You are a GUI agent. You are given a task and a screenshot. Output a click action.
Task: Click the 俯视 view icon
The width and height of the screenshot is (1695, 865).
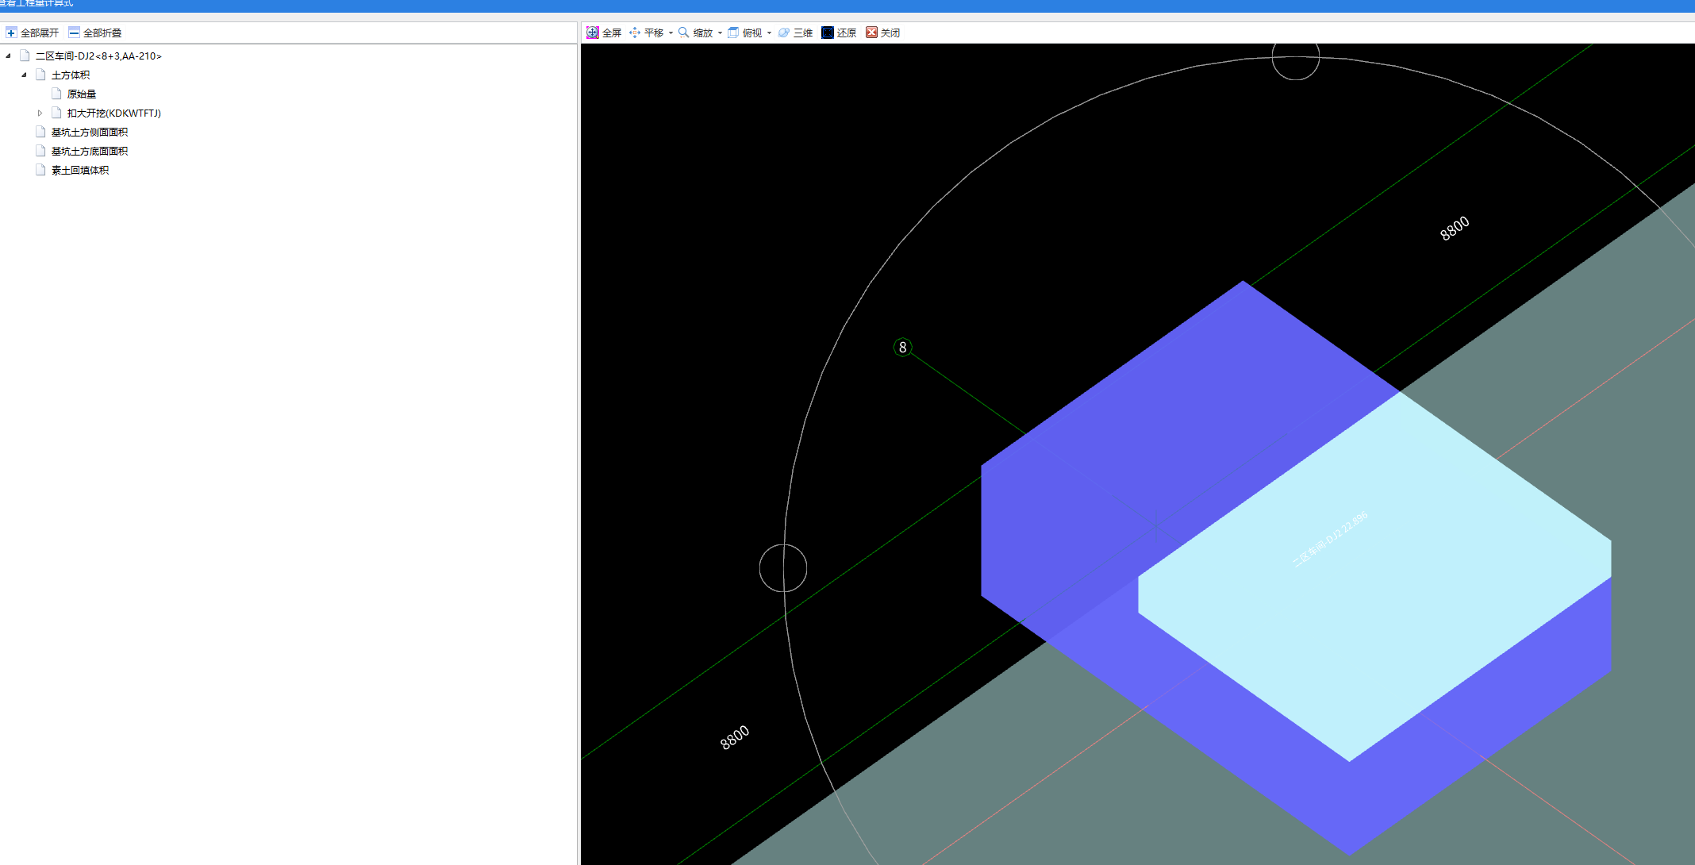pos(733,33)
